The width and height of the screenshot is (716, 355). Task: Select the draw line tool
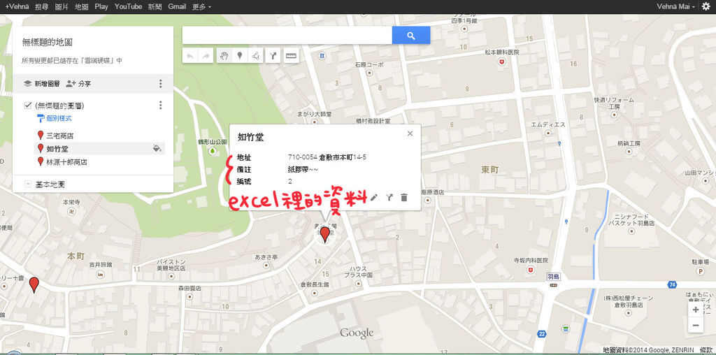(x=255, y=56)
